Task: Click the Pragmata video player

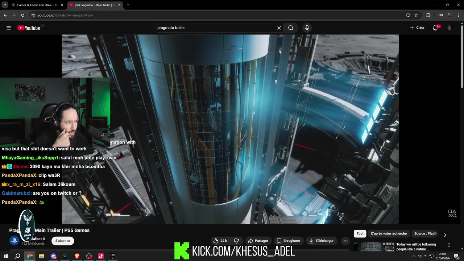Action: pyautogui.click(x=230, y=129)
